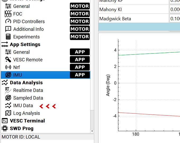Click the Nrf wireless icon
The width and height of the screenshot is (180, 143).
[8, 67]
